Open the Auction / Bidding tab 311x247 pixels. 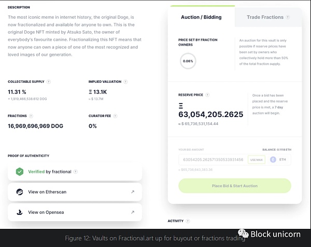[201, 17]
